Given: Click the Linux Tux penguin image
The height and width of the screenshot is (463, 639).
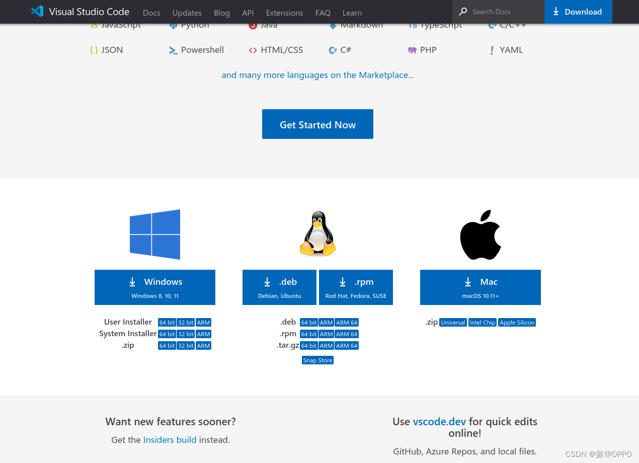Looking at the screenshot, I should (x=317, y=234).
